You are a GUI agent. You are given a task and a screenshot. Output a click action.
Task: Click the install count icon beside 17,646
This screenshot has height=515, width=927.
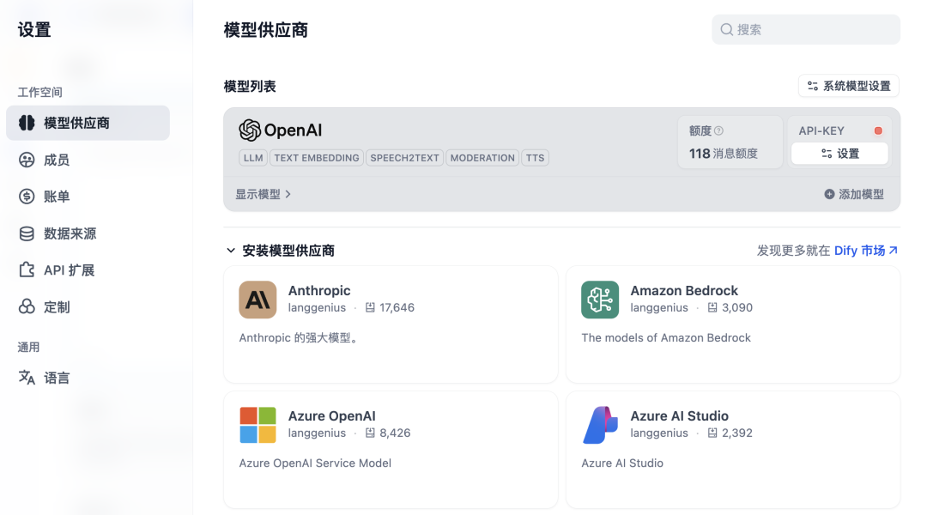(x=370, y=307)
